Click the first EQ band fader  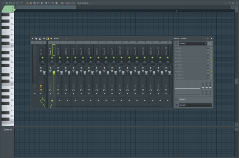[x=203, y=88]
